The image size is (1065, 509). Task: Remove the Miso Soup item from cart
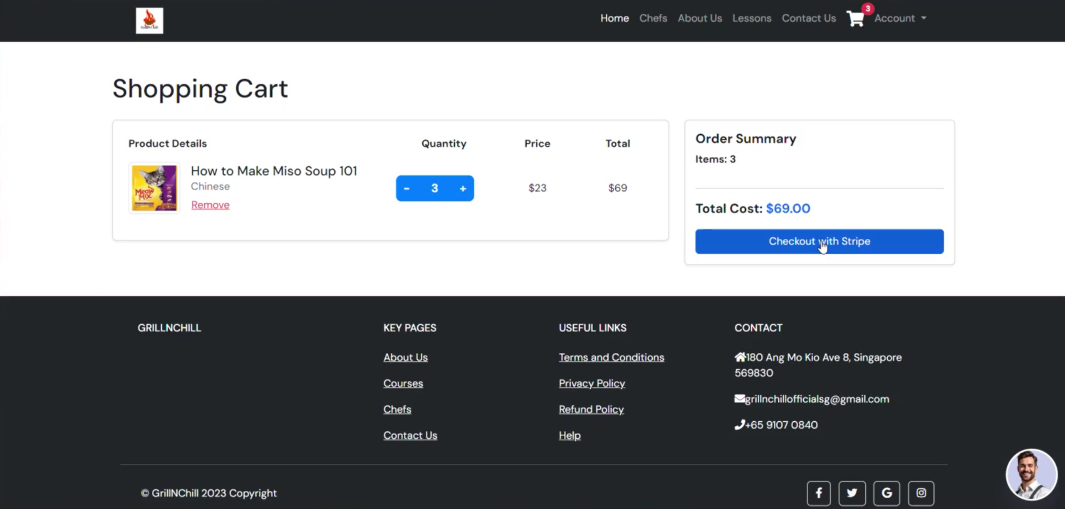pos(210,205)
